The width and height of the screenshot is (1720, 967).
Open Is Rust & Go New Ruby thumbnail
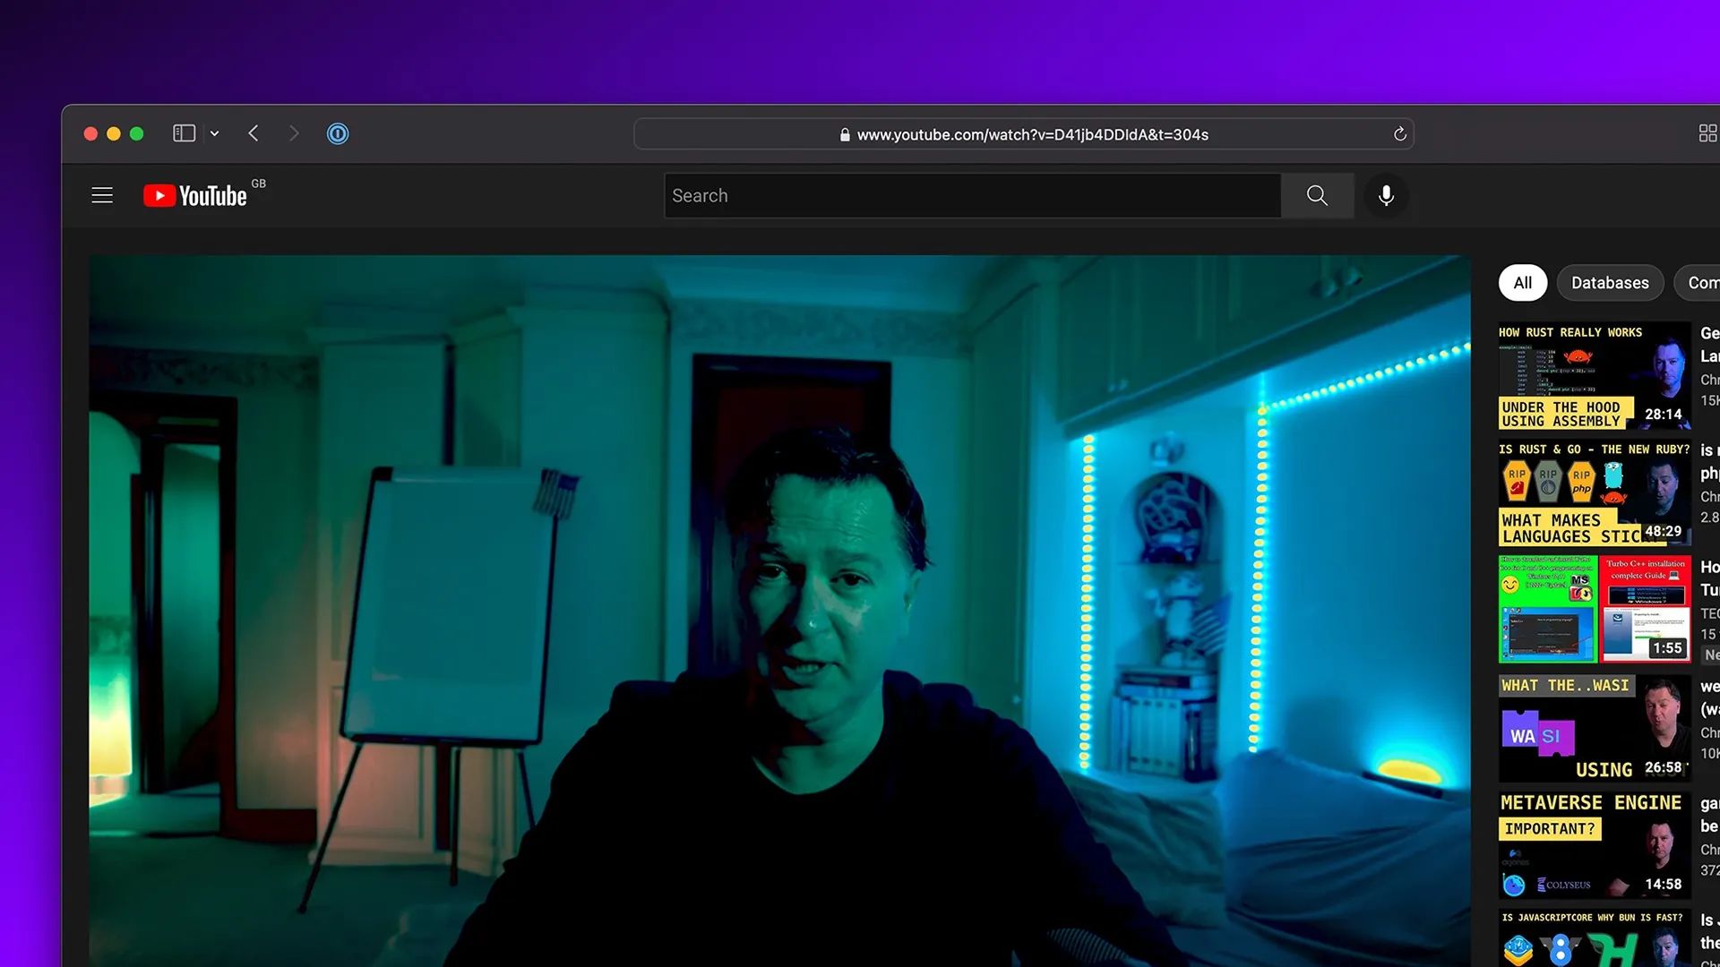(1594, 492)
